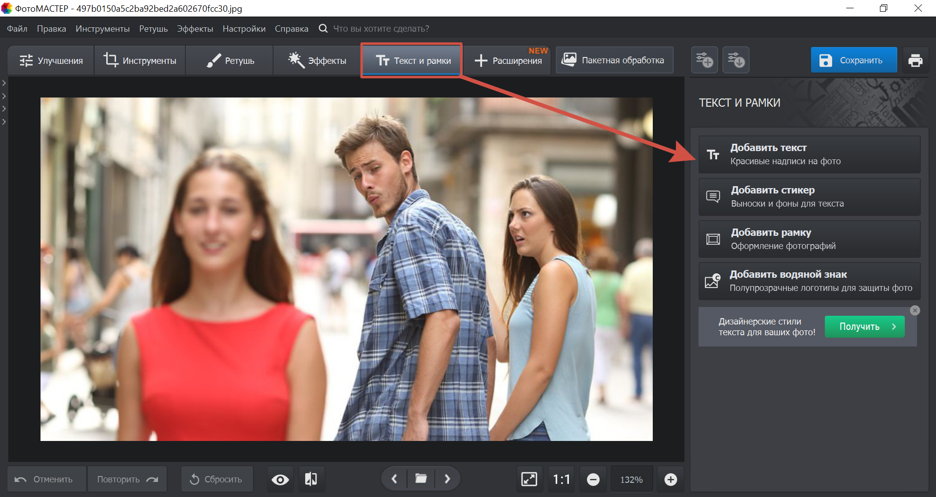The height and width of the screenshot is (497, 936).
Task: Open Пакетная обработка batch processing
Action: pos(614,60)
